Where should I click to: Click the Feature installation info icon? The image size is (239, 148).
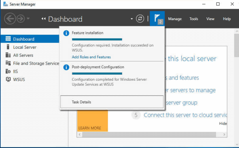[x=66, y=33]
